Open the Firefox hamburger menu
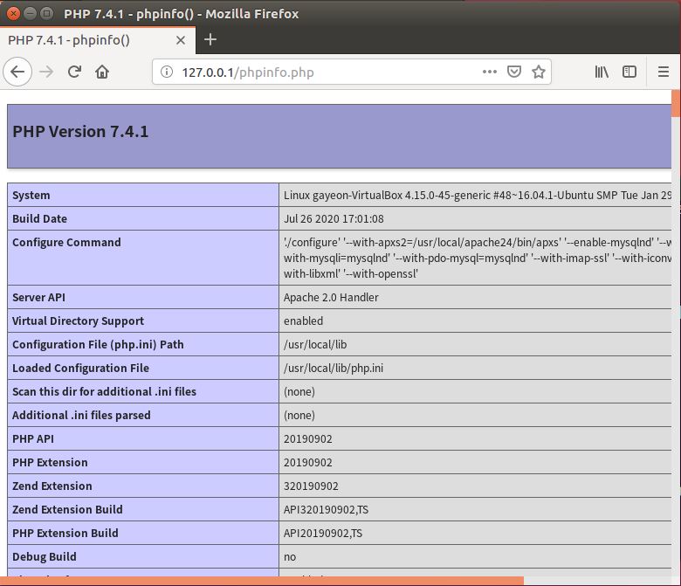This screenshot has width=681, height=586. [664, 72]
